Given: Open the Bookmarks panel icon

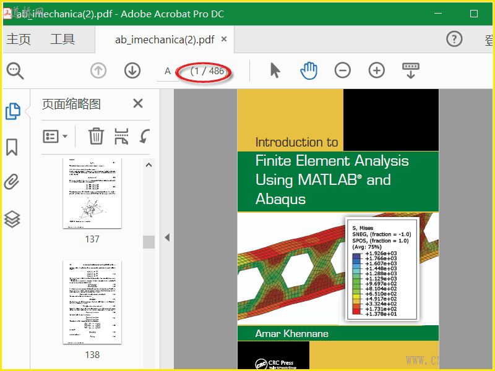Looking at the screenshot, I should (12, 147).
